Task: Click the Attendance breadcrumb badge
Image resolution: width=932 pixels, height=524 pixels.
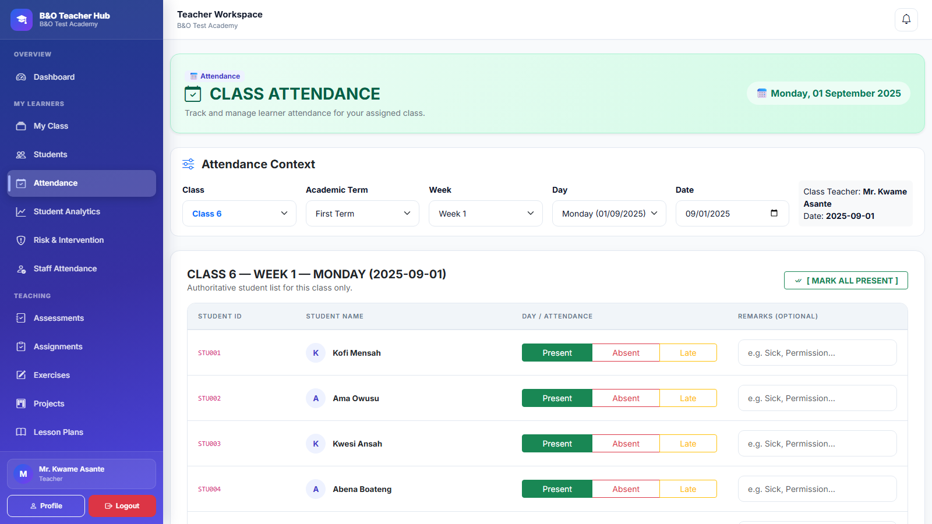Action: (x=215, y=76)
